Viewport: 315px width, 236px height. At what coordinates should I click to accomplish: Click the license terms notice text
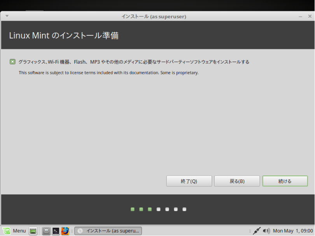pyautogui.click(x=108, y=73)
